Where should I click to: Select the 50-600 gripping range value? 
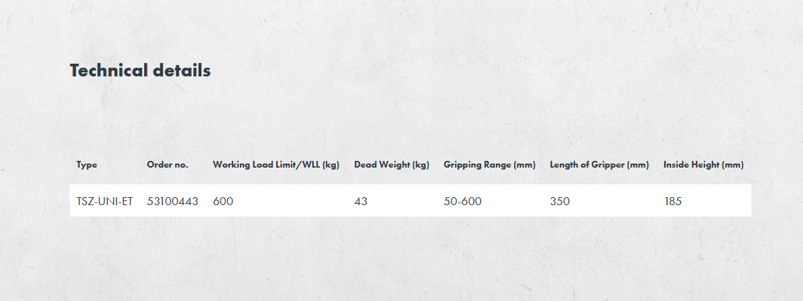[x=462, y=201]
